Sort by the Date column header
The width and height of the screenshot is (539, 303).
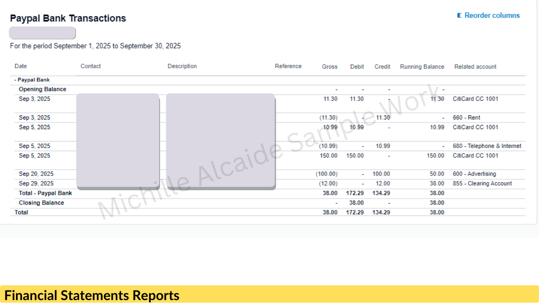pyautogui.click(x=21, y=66)
